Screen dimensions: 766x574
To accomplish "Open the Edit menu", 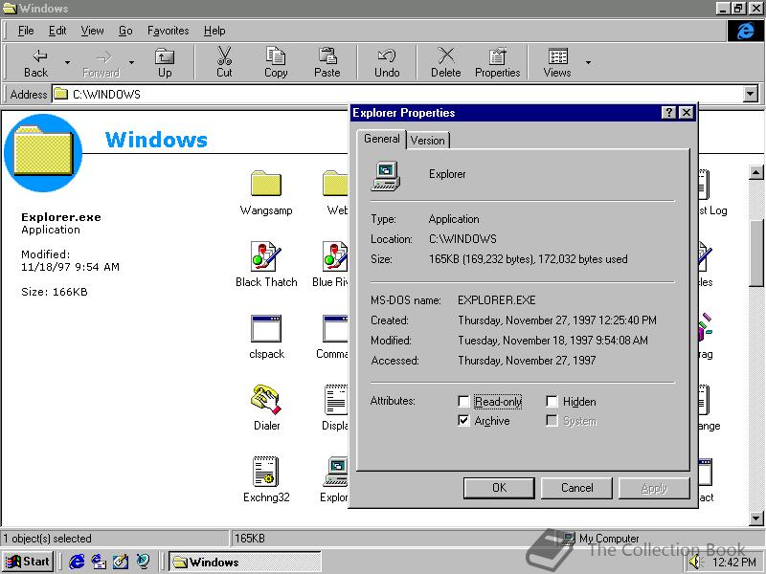I will 57,31.
